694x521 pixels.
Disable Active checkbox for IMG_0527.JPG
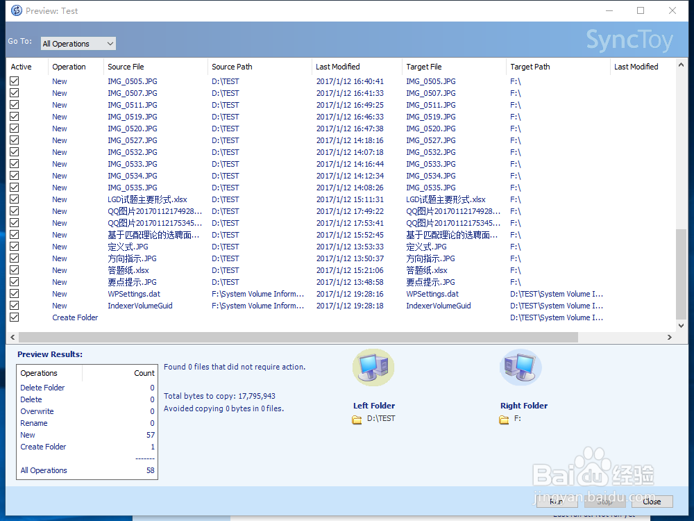(x=14, y=140)
